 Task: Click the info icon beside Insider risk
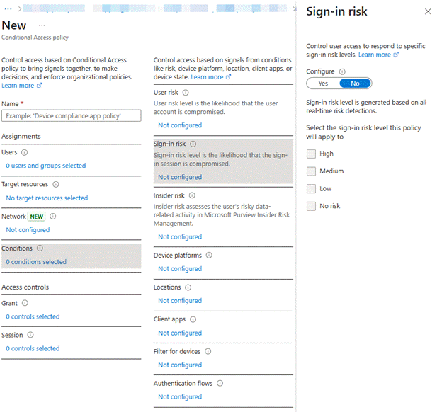coord(191,195)
